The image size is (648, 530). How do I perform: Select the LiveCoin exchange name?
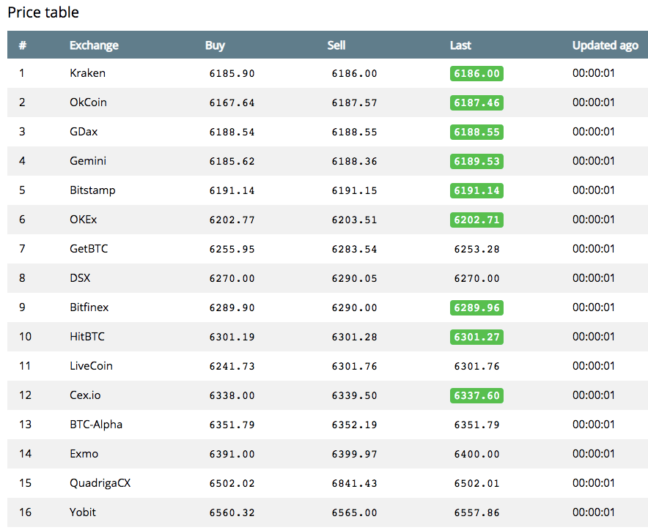coord(91,366)
